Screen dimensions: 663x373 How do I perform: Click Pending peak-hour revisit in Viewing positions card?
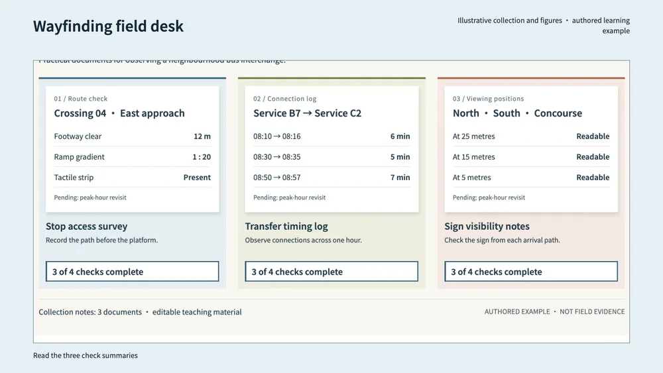tap(489, 197)
